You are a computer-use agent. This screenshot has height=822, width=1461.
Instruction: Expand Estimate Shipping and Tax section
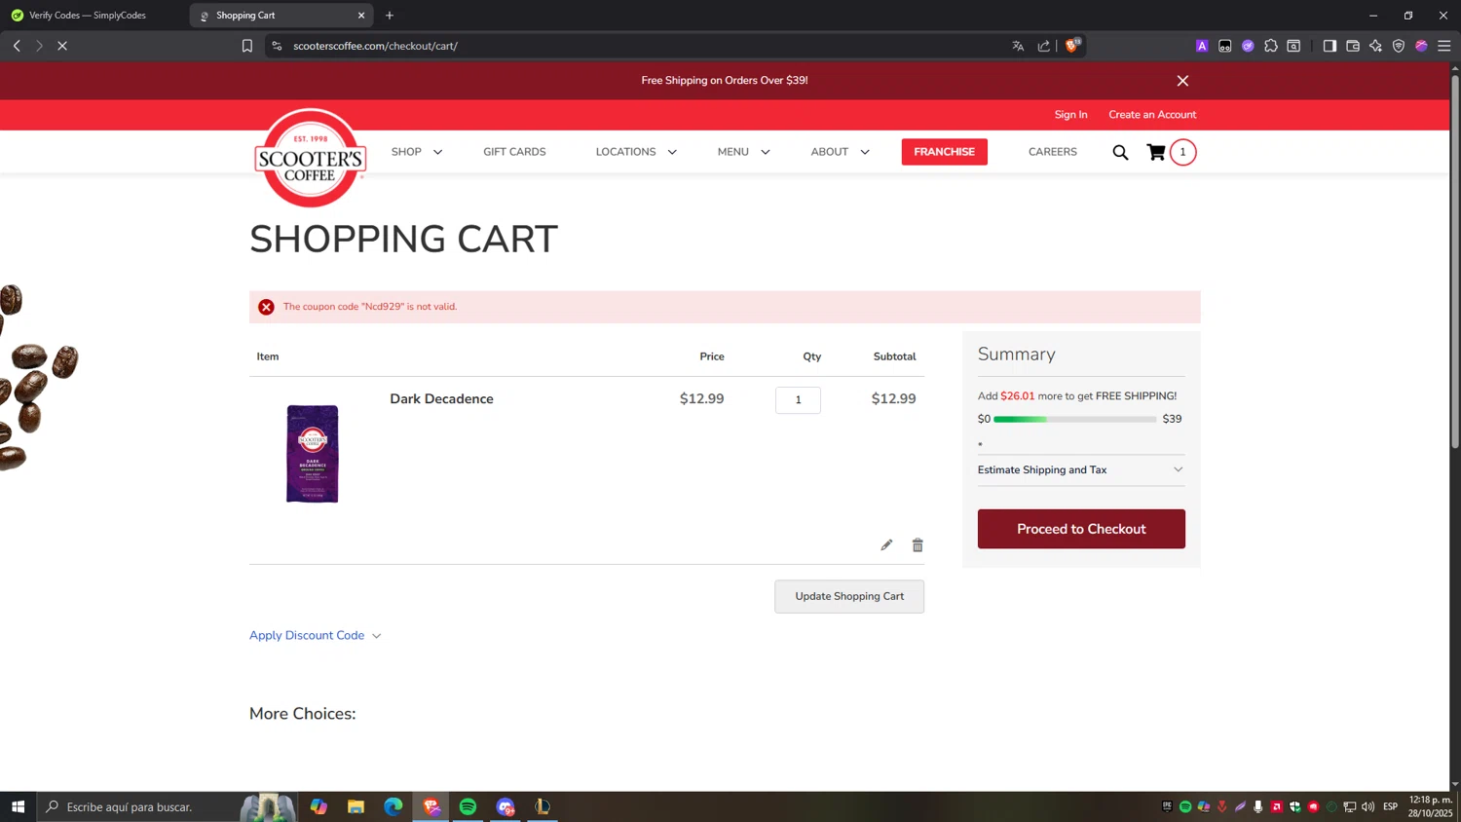pos(1081,469)
